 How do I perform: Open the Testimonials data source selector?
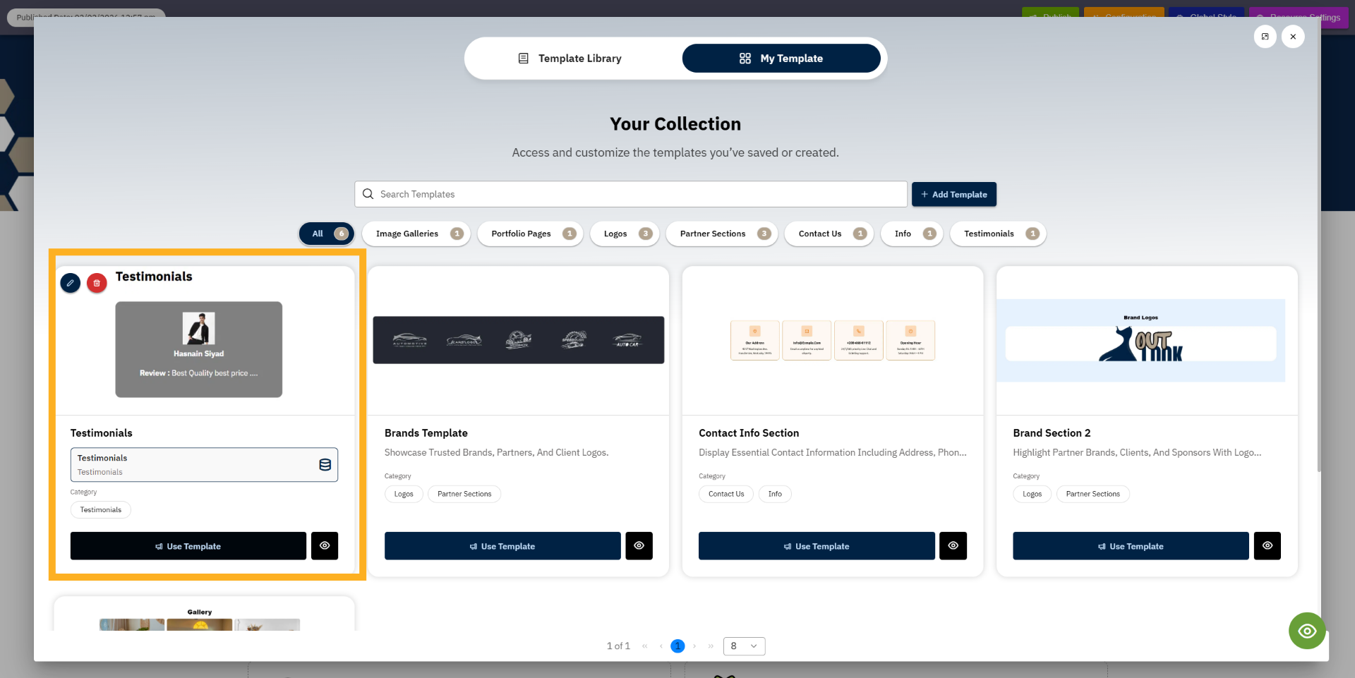pos(204,465)
